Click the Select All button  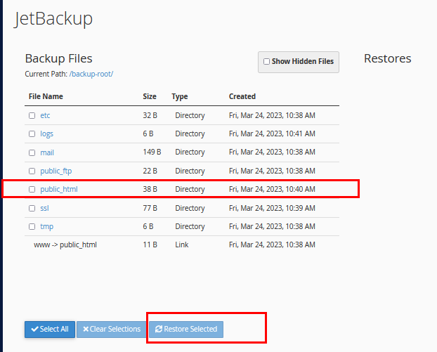click(50, 329)
